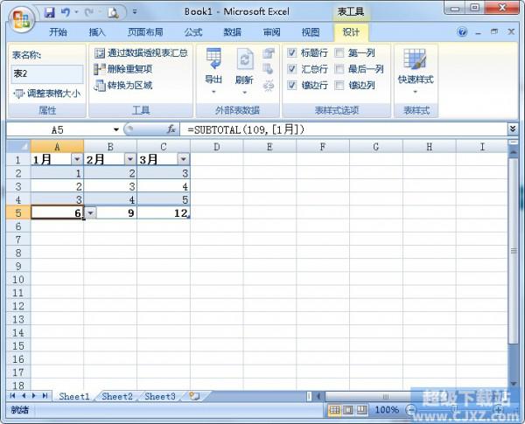Open the Insert (插入) ribbon tab

(97, 32)
